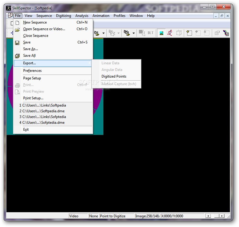Click the grayed remove selection box icon
The width and height of the screenshot is (239, 227).
click(x=198, y=33)
